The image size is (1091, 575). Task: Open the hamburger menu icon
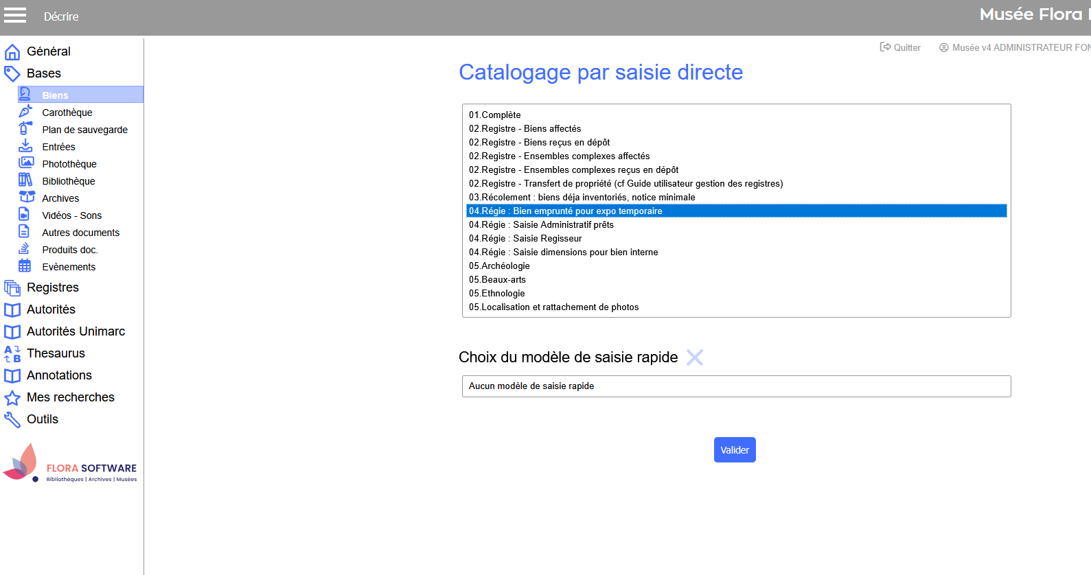pyautogui.click(x=15, y=15)
